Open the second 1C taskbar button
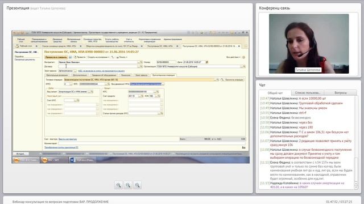Viewport: 364px width, 204px height. pos(54,160)
